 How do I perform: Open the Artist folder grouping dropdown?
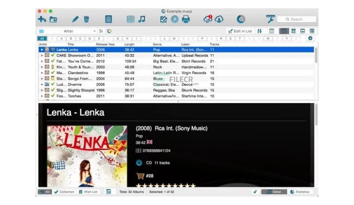(67, 31)
